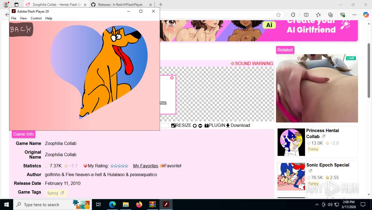Open a new browser tab

coord(161,5)
